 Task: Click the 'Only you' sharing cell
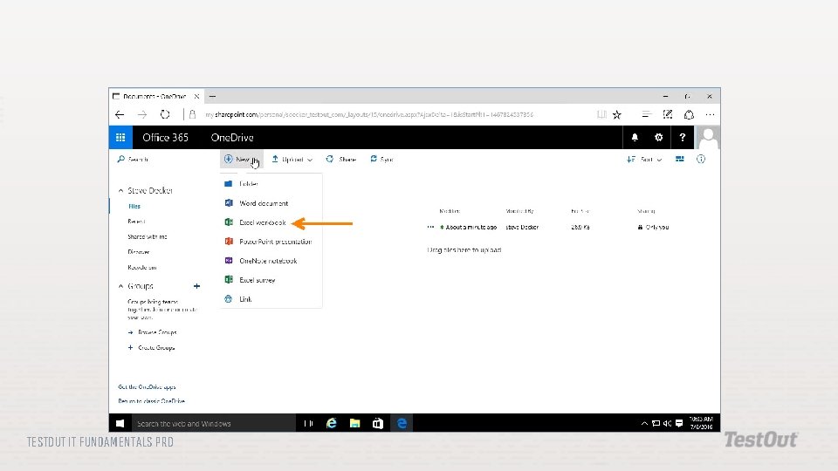pos(653,227)
